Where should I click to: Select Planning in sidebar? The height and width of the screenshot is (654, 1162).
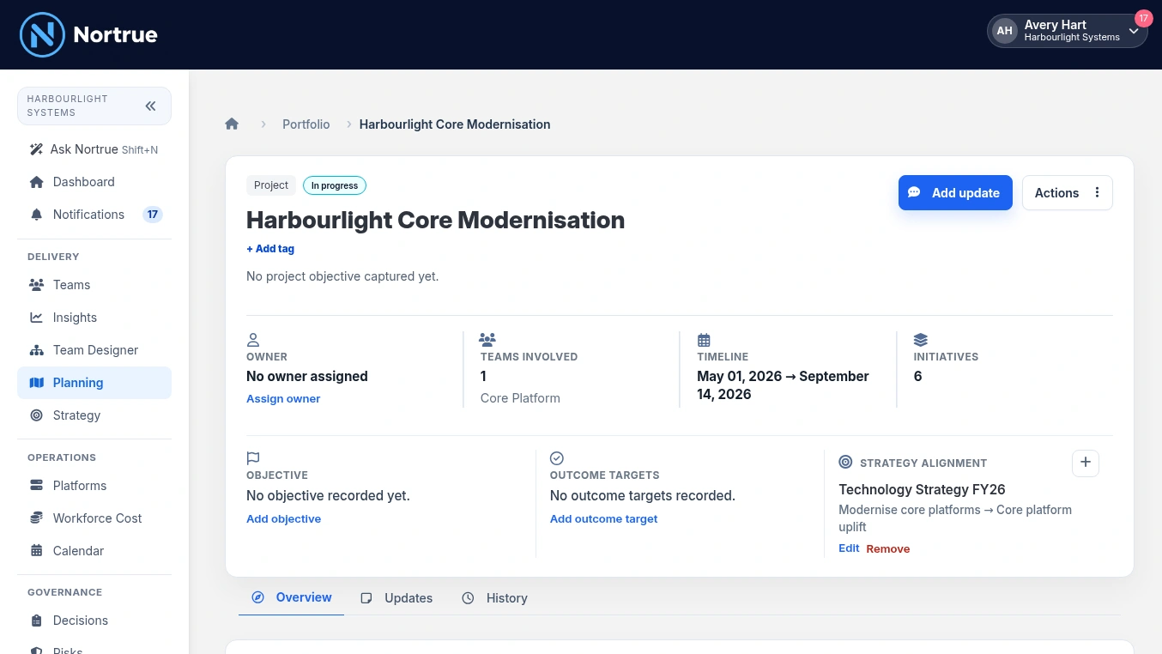point(94,383)
